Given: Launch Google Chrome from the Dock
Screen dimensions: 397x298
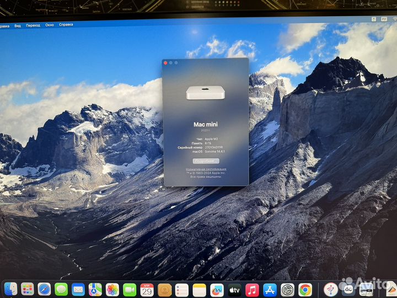Looking at the screenshot, I should [x=305, y=290].
